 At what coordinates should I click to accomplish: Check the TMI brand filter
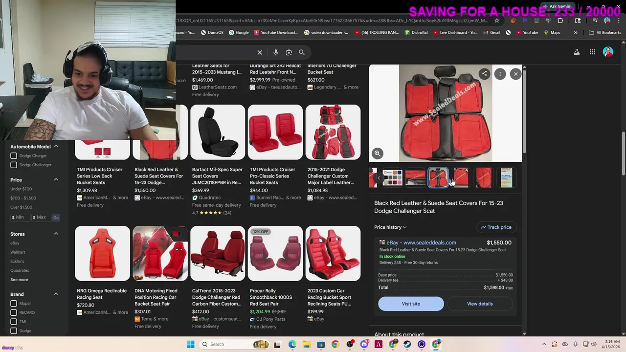[14, 322]
